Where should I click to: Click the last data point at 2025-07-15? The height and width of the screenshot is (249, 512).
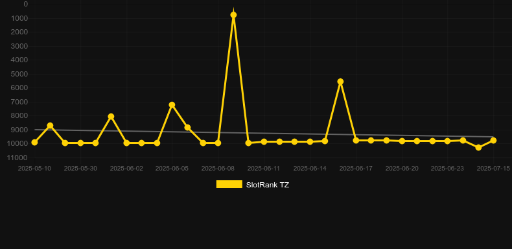(x=493, y=141)
